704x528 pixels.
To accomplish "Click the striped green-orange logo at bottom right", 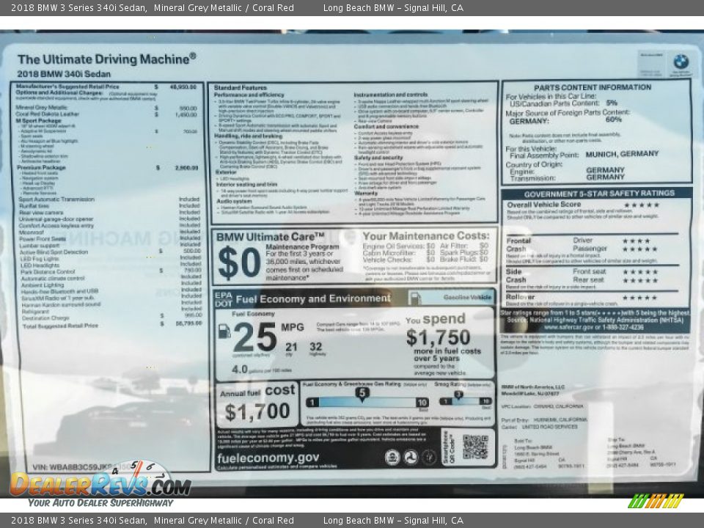I will [656, 501].
